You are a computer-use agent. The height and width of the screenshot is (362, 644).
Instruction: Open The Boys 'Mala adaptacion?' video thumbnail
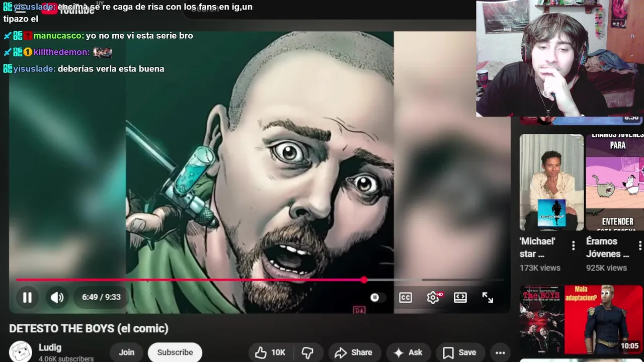[581, 320]
